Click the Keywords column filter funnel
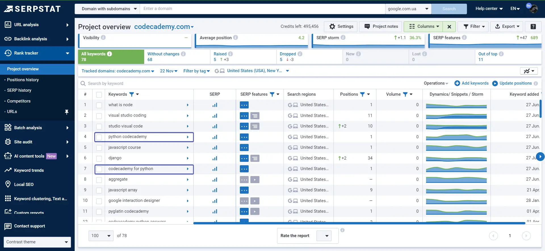Viewport: 545px width, 251px height. (x=131, y=94)
